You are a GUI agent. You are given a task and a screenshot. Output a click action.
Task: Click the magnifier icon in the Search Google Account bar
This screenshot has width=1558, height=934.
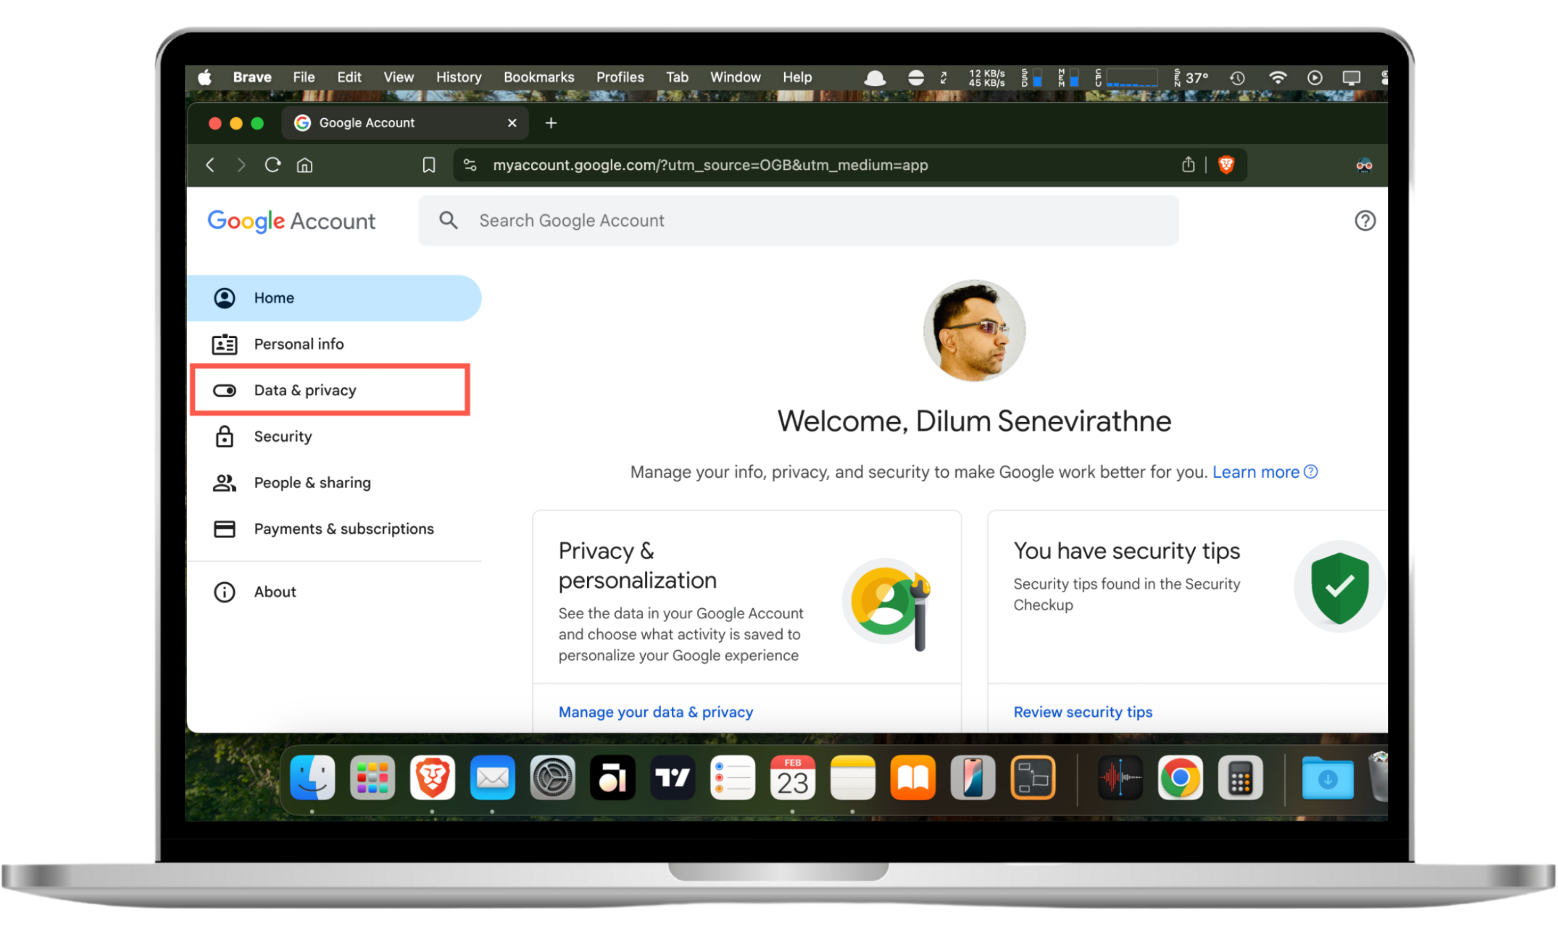[x=447, y=220]
